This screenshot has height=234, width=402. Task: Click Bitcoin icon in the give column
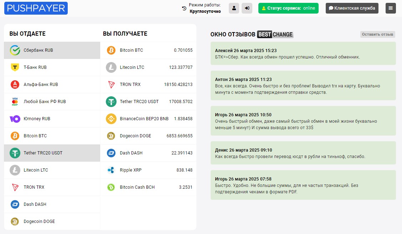tap(15, 136)
